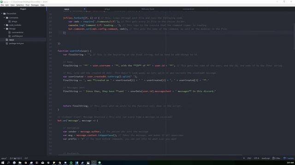Open File Explorer from the taskbar
The width and height of the screenshot is (295, 165).
coord(20,163)
